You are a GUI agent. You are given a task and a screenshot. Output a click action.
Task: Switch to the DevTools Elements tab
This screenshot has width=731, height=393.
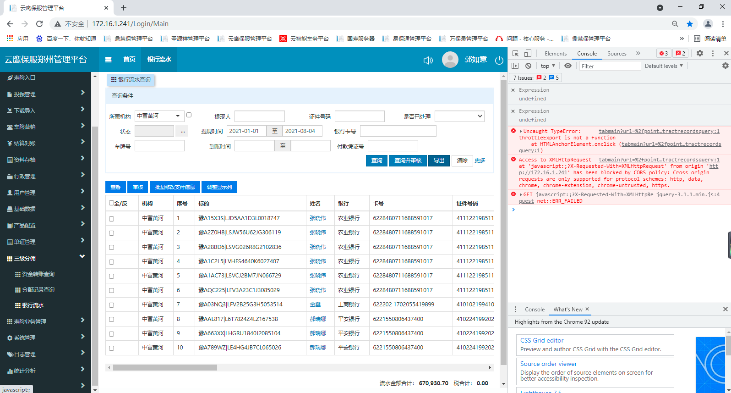click(x=556, y=54)
